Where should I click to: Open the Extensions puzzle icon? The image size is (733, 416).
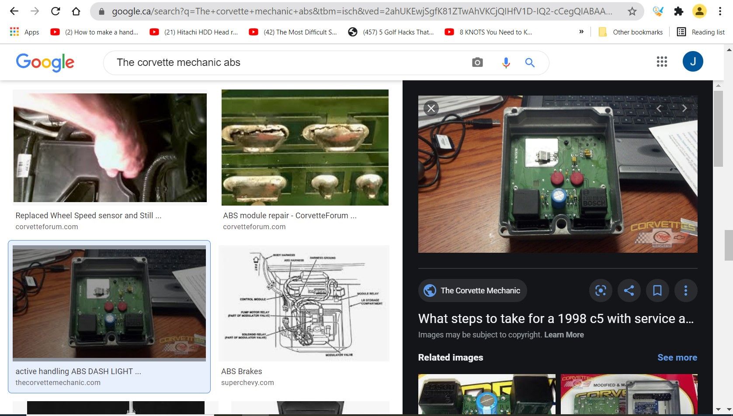(678, 11)
